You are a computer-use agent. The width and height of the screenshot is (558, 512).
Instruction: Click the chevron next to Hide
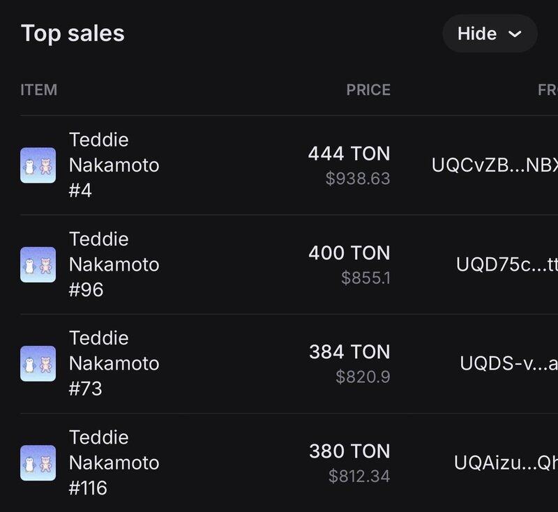pos(515,34)
